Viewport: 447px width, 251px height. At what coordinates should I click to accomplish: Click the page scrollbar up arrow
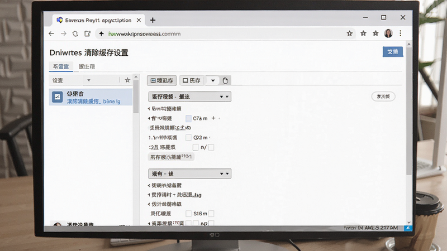click(409, 45)
